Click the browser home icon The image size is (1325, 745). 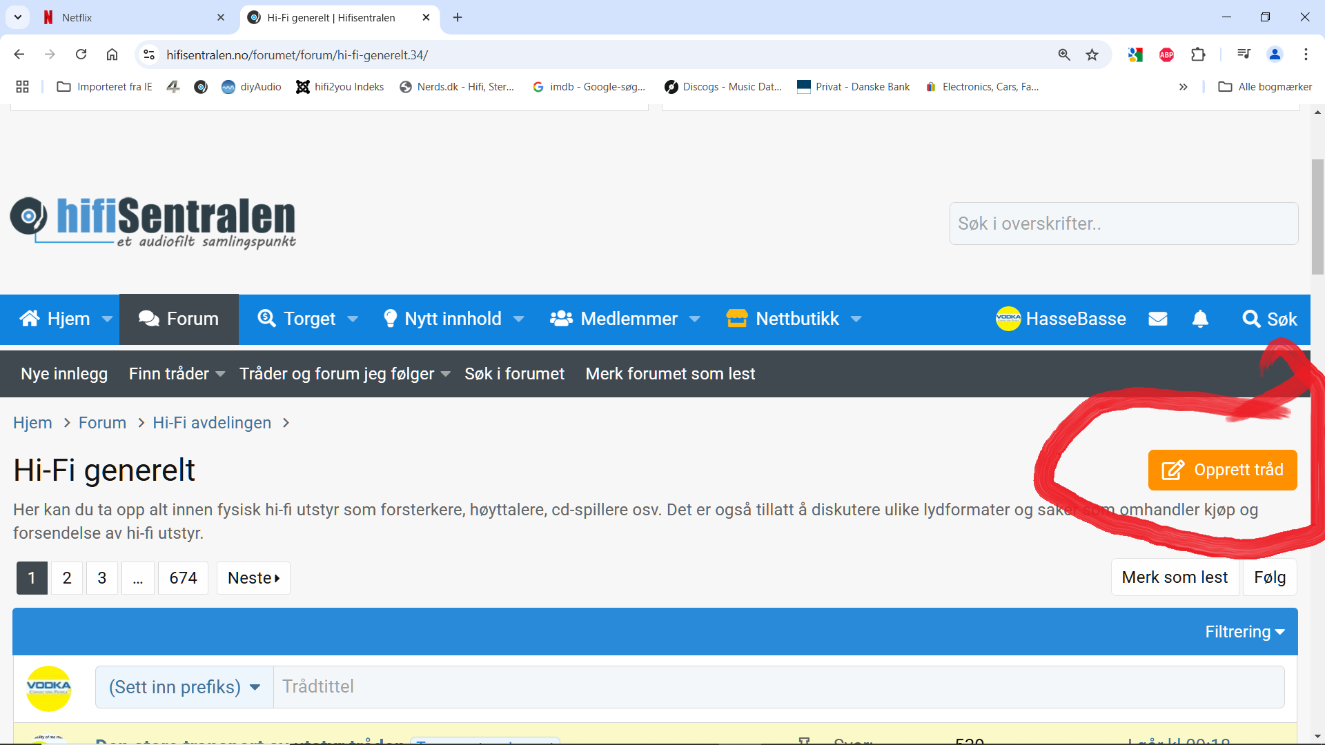(112, 54)
